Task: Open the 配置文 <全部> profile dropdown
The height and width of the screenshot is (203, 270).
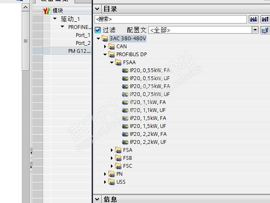Action: pyautogui.click(x=255, y=30)
